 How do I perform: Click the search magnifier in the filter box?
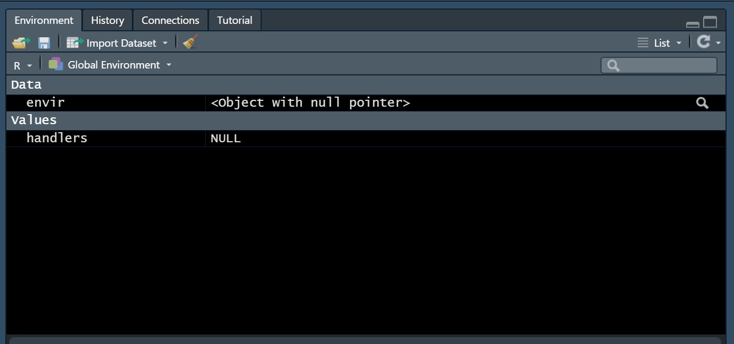point(612,65)
